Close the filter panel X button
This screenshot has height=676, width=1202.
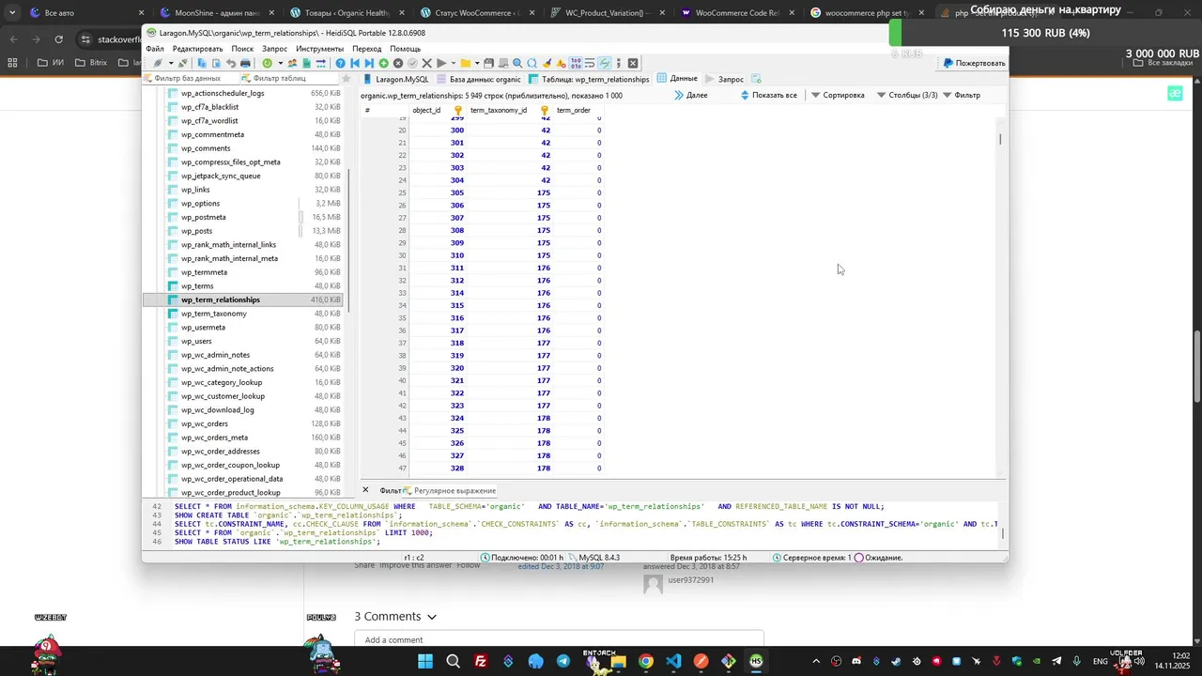click(365, 490)
